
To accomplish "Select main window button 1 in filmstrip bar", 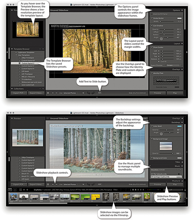I will tap(10, 190).
